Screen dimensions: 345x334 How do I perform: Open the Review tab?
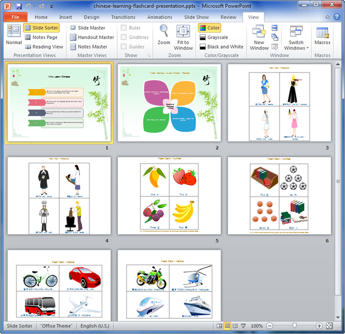tap(228, 17)
